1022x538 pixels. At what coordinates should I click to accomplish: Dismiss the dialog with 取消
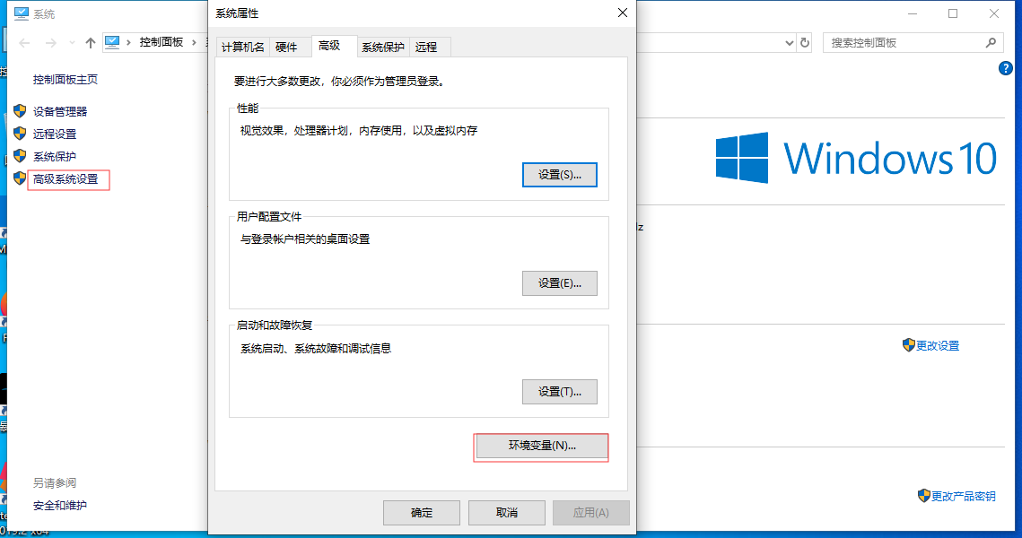[x=506, y=513]
